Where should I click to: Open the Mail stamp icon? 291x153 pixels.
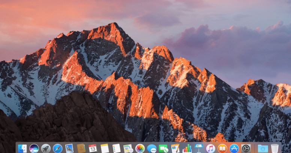[69, 148]
